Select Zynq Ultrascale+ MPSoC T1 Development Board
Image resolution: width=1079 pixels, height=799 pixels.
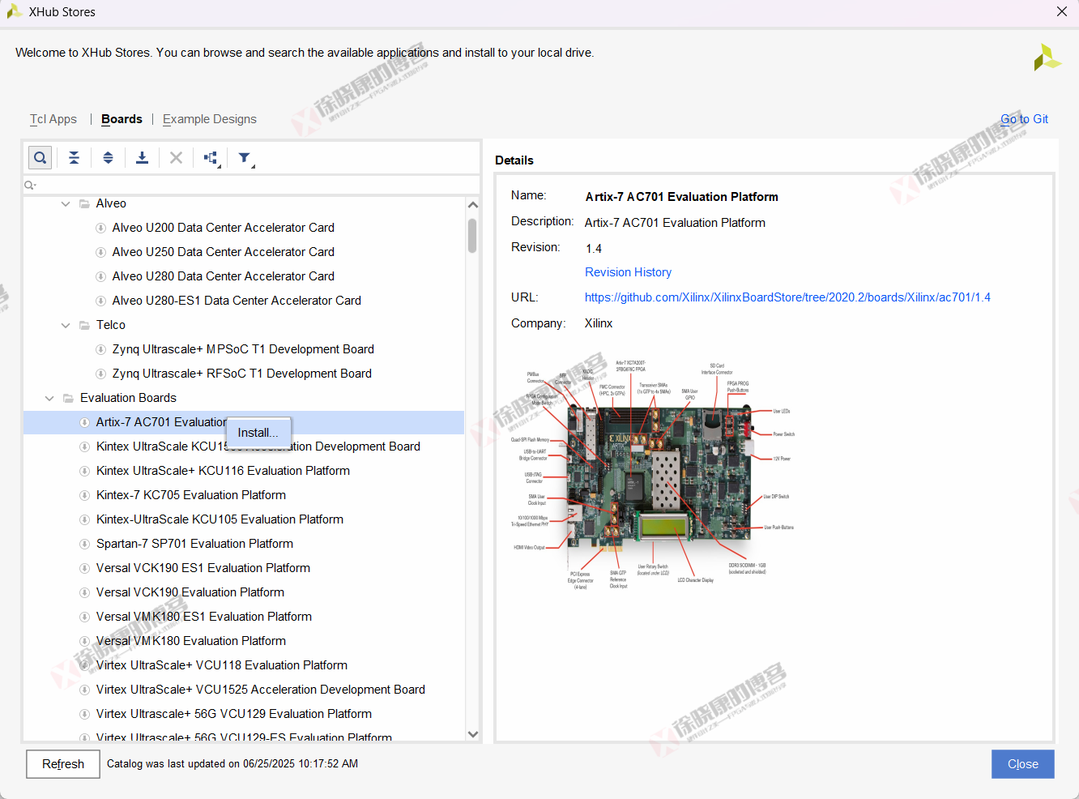coord(243,349)
